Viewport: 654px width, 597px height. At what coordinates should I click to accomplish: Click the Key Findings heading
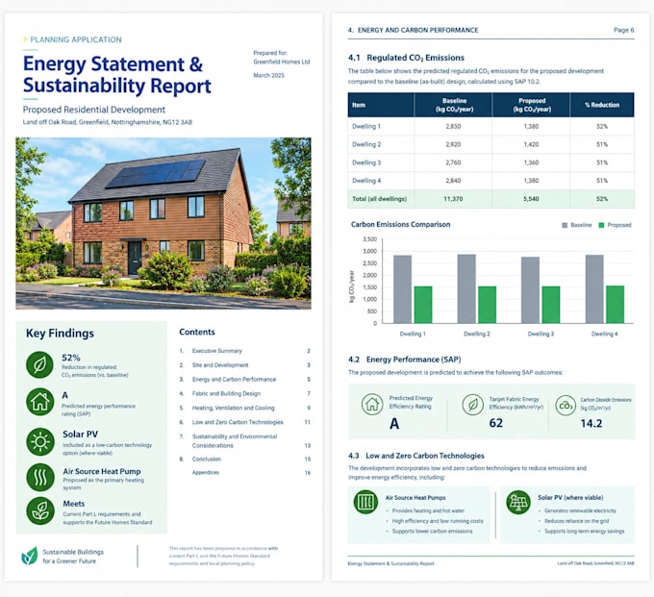[60, 333]
